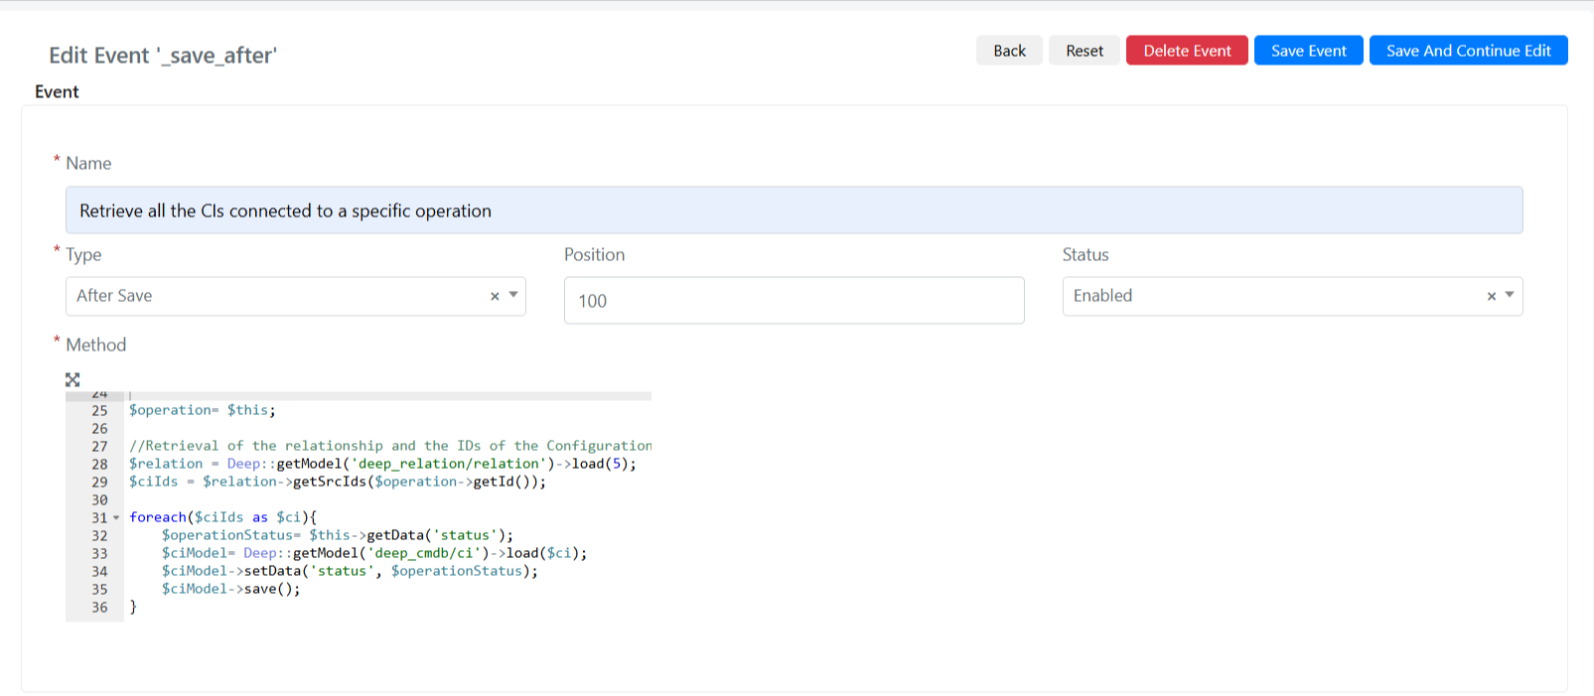The width and height of the screenshot is (1594, 696).
Task: Clear the Status selection with the x icon
Action: click(x=1491, y=296)
